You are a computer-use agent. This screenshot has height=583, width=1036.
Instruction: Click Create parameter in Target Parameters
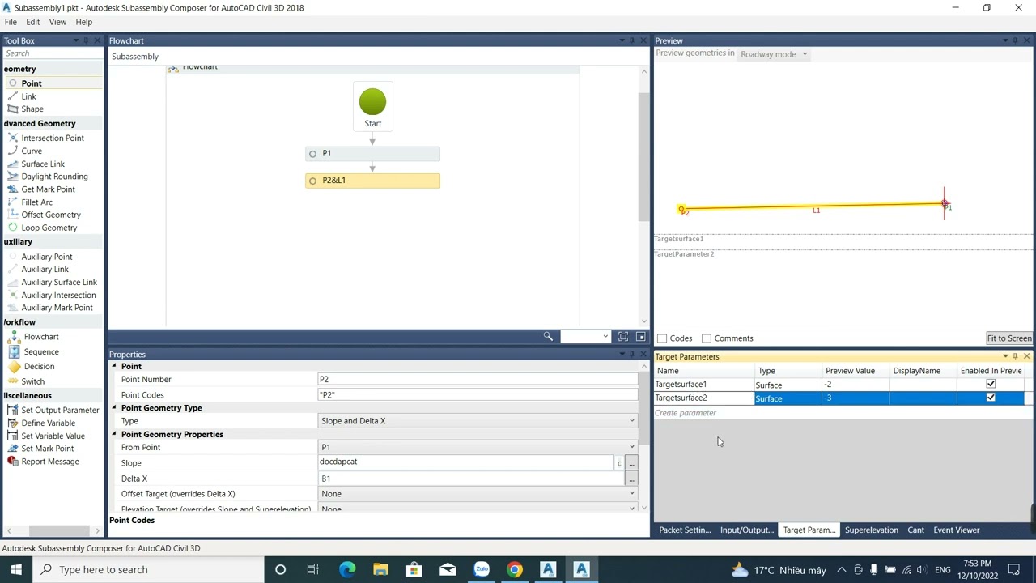686,413
